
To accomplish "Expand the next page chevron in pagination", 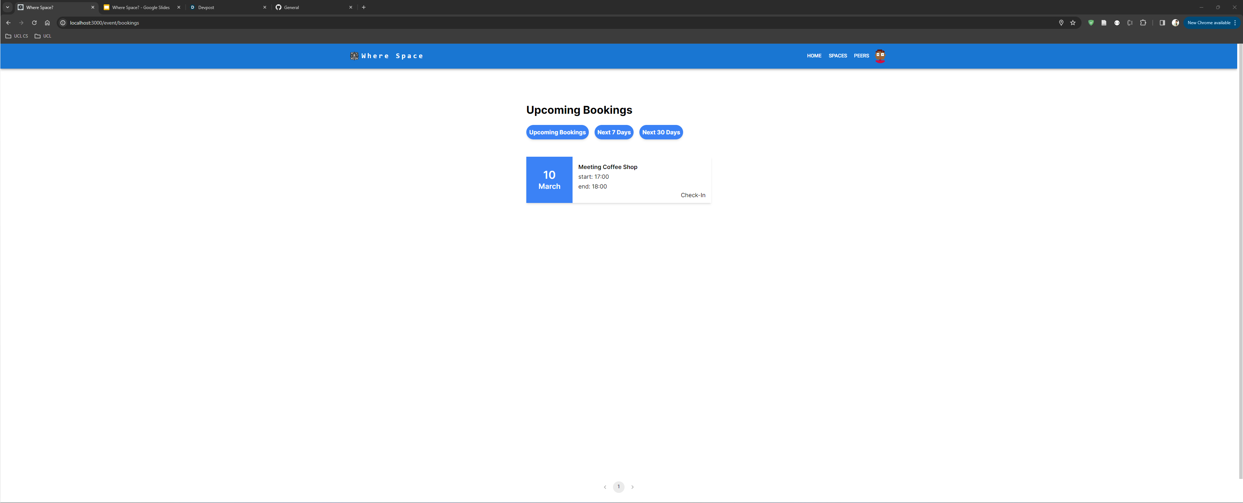I will click(x=632, y=487).
